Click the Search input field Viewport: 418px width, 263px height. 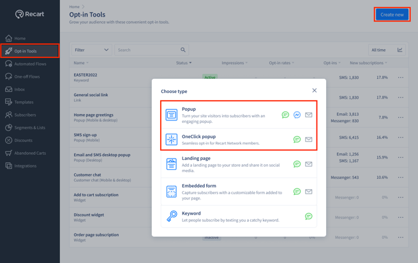pyautogui.click(x=151, y=50)
